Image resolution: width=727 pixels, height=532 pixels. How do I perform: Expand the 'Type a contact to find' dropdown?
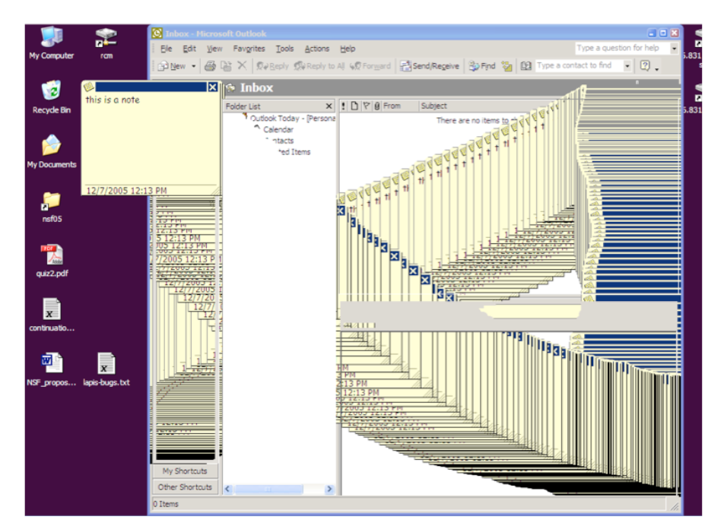(627, 66)
